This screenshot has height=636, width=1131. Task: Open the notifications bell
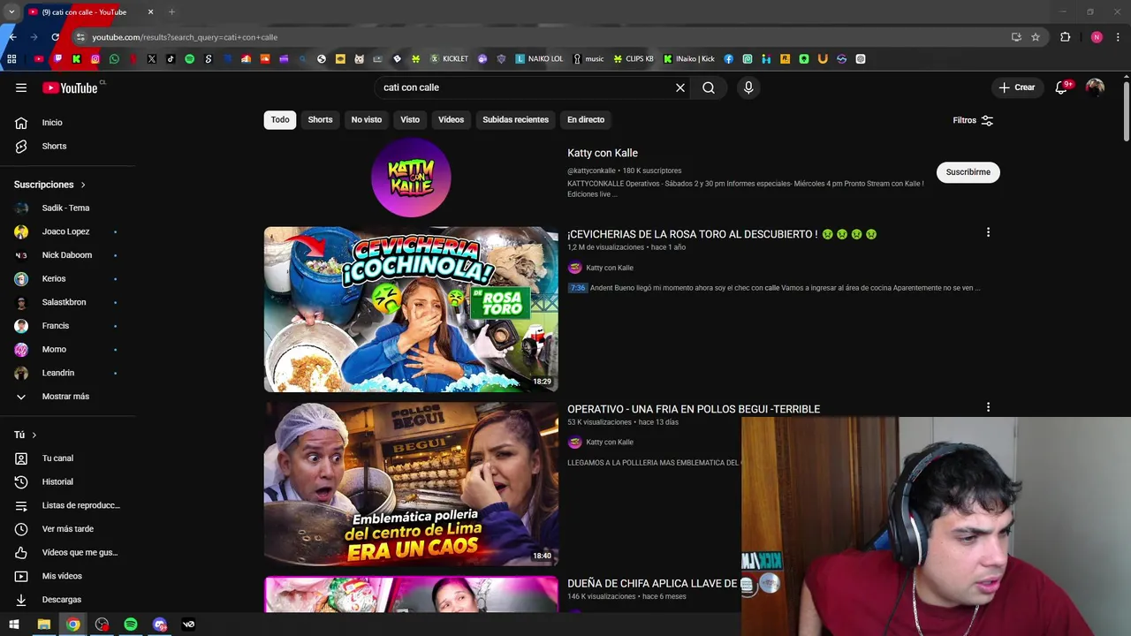click(1062, 87)
